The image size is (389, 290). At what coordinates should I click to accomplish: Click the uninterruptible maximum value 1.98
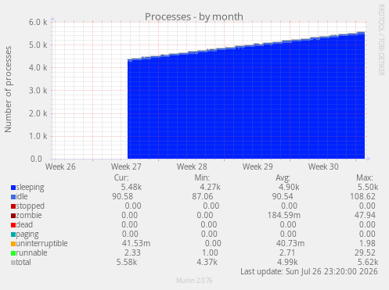point(367,243)
